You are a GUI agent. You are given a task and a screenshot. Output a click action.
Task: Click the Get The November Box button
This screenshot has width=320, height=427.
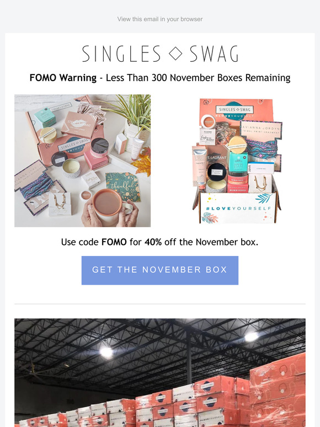(160, 270)
